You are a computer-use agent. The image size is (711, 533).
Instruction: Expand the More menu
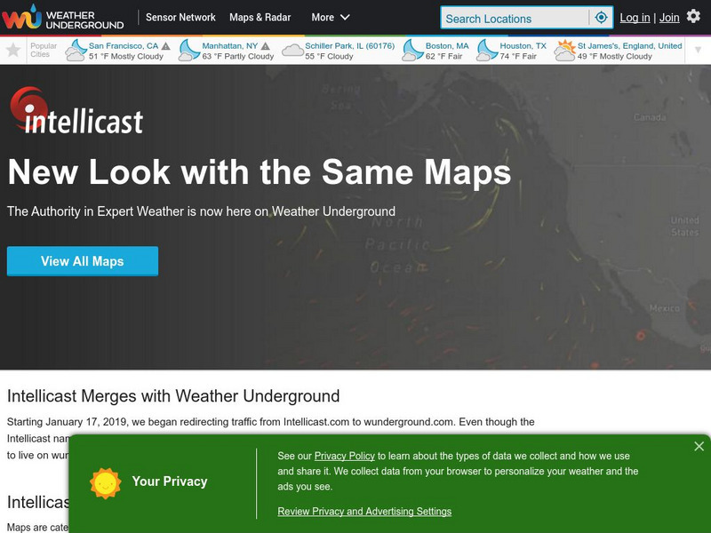pos(330,17)
